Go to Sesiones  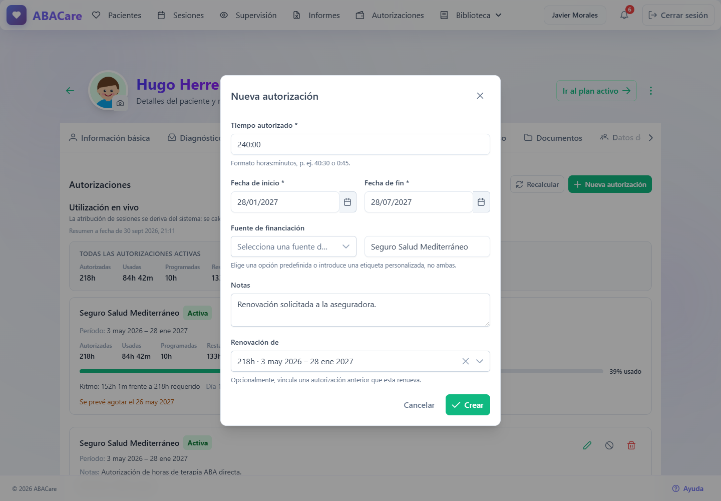tap(181, 15)
